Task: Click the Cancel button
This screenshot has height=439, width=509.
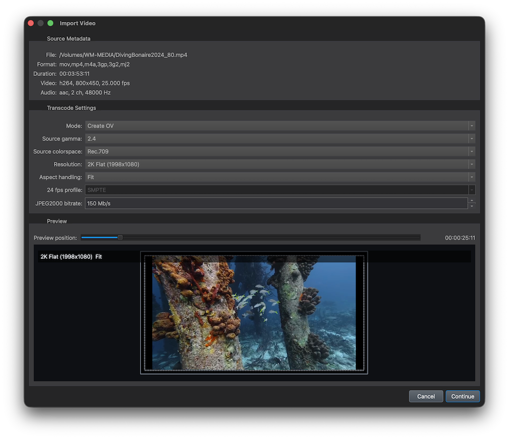Action: coord(426,396)
